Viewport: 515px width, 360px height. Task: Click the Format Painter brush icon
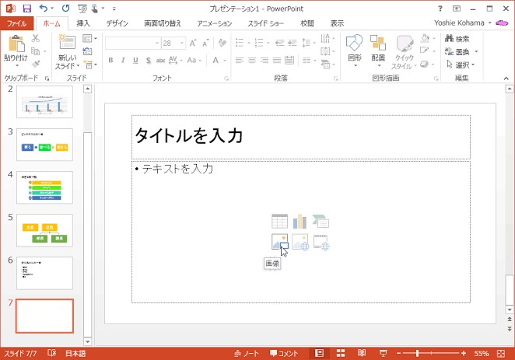(36, 65)
